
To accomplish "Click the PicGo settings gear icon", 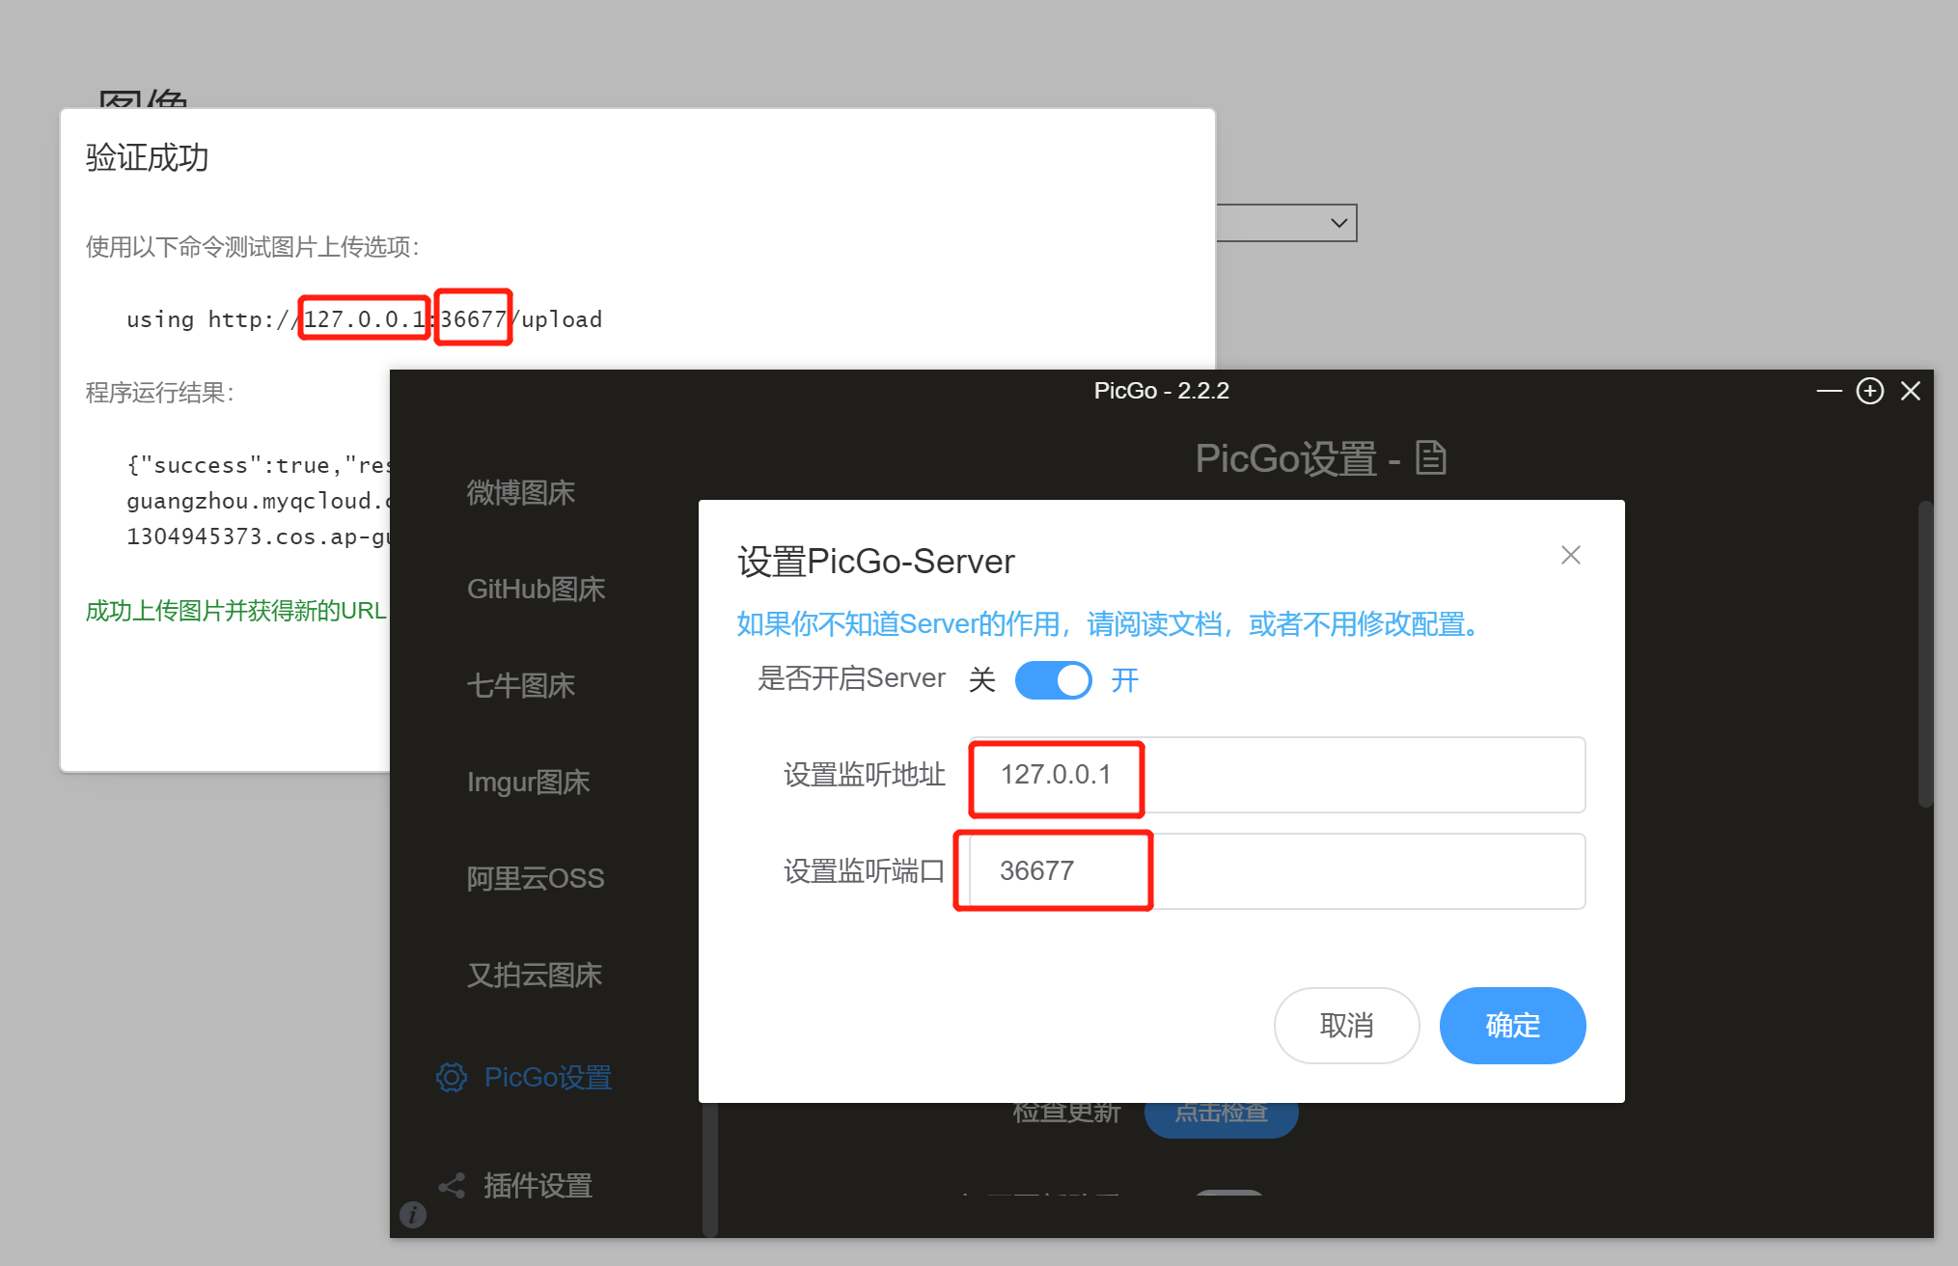I will [451, 1077].
